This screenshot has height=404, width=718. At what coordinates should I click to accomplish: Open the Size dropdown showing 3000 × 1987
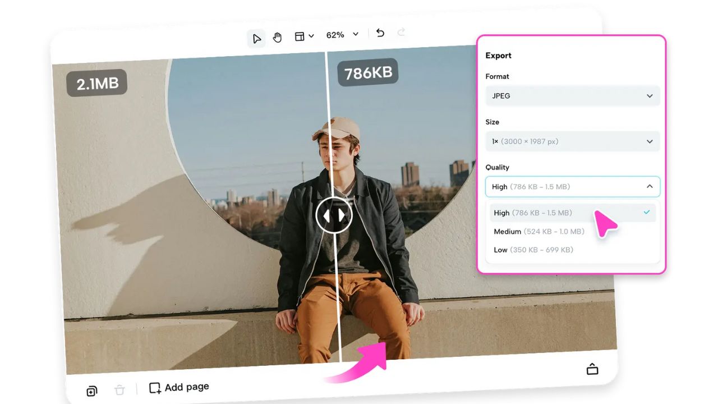(x=572, y=141)
